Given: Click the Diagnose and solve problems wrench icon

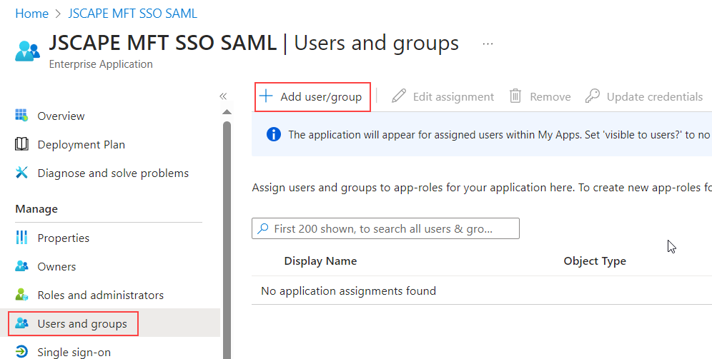Looking at the screenshot, I should pyautogui.click(x=21, y=173).
